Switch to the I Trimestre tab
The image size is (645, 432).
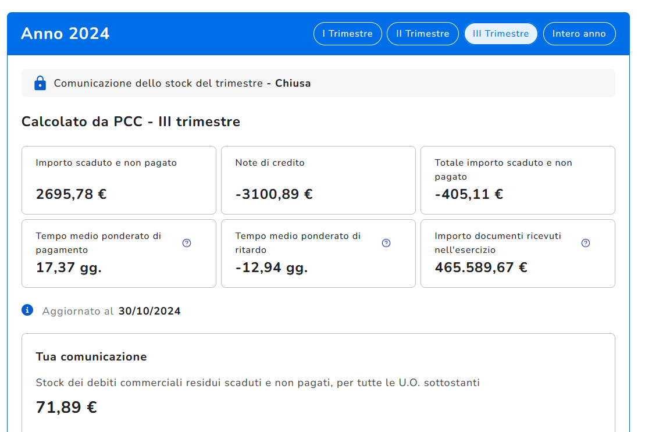click(347, 34)
